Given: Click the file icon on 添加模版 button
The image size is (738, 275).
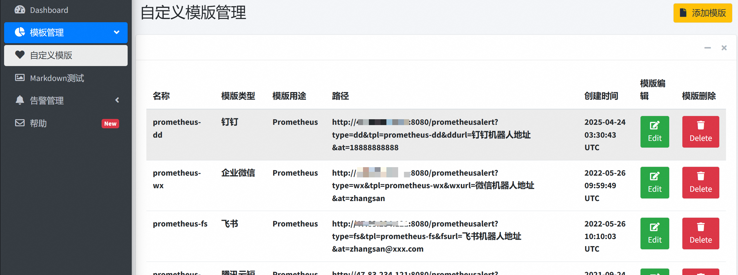Looking at the screenshot, I should point(683,13).
